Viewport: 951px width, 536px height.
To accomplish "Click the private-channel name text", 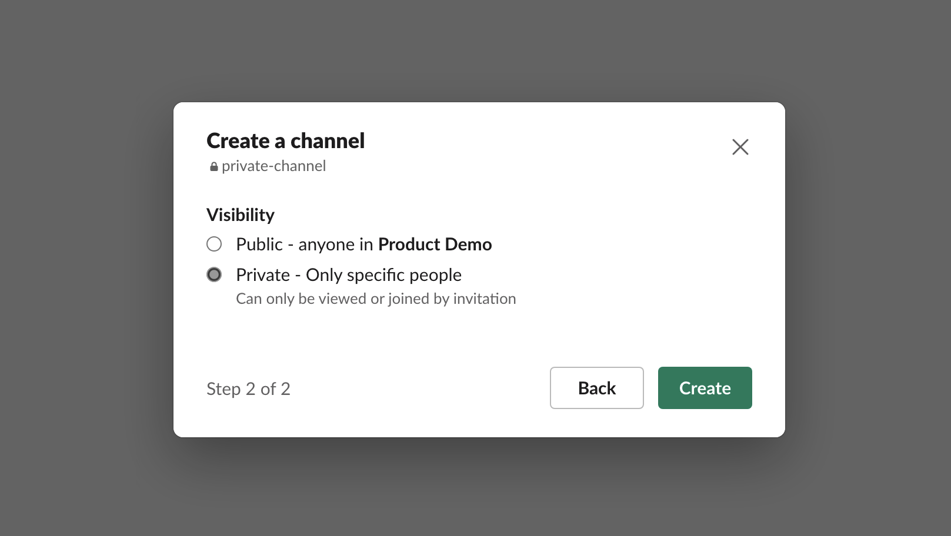I will [x=273, y=166].
